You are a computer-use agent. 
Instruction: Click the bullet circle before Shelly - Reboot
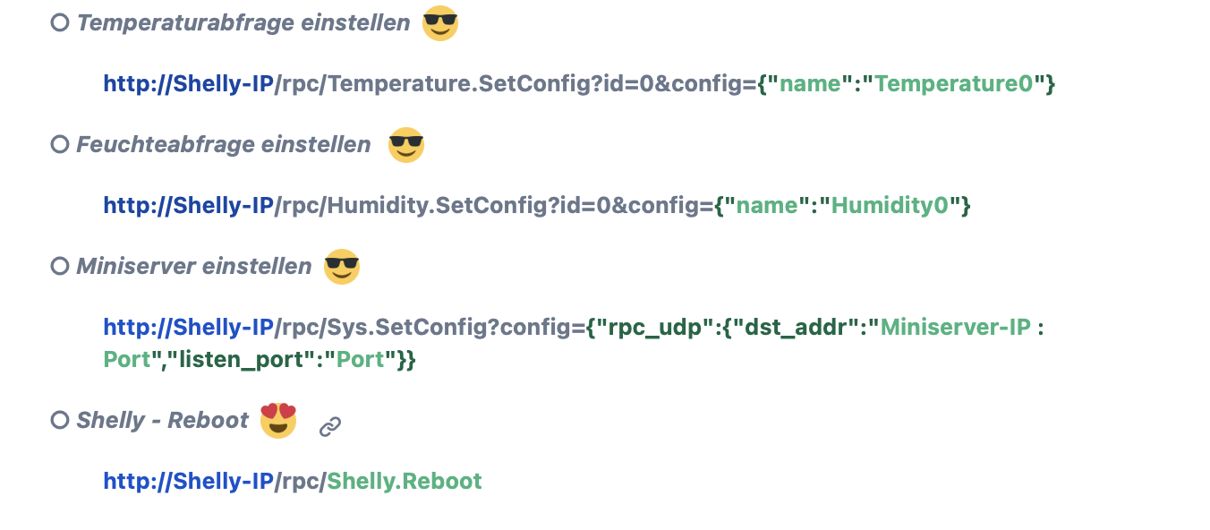[x=60, y=420]
